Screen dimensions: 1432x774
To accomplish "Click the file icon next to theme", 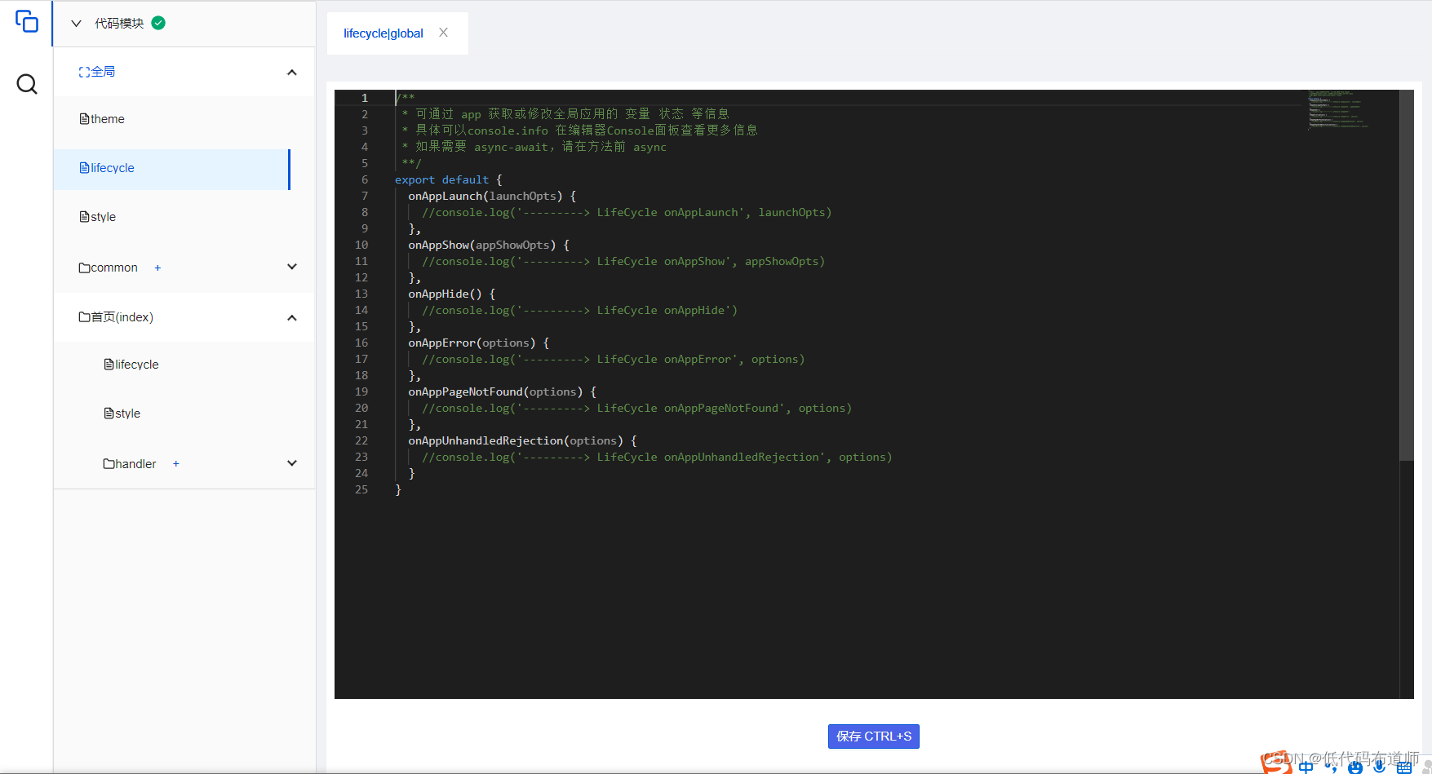I will click(84, 119).
